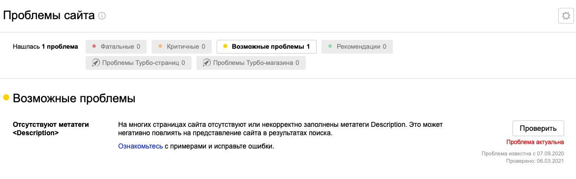The height and width of the screenshot is (179, 576).
Task: Click the Отсутствуют метатеги Description problem title
Action: (x=51, y=129)
